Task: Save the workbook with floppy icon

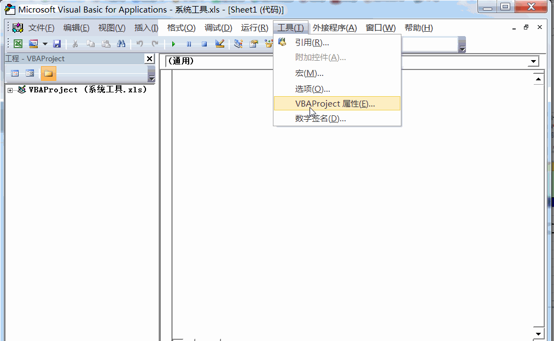Action: pos(57,44)
